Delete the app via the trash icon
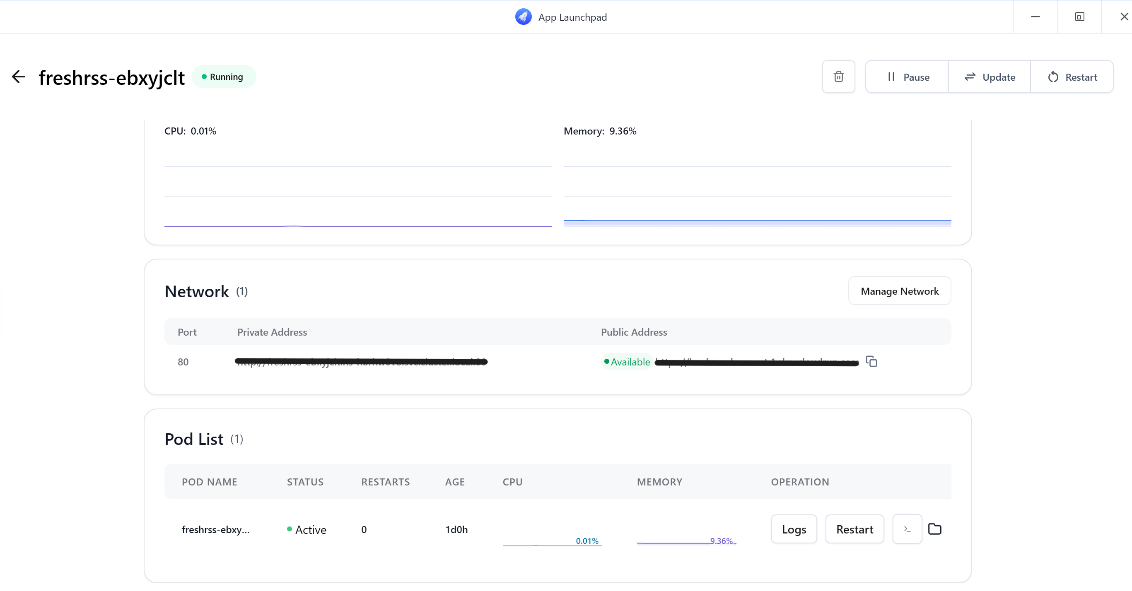 pos(838,77)
